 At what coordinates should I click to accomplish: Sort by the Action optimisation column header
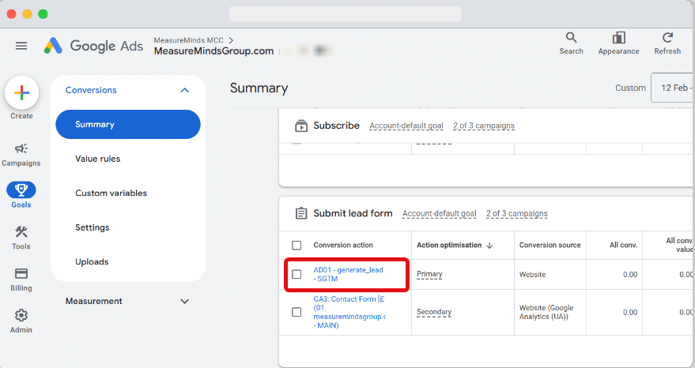click(449, 246)
